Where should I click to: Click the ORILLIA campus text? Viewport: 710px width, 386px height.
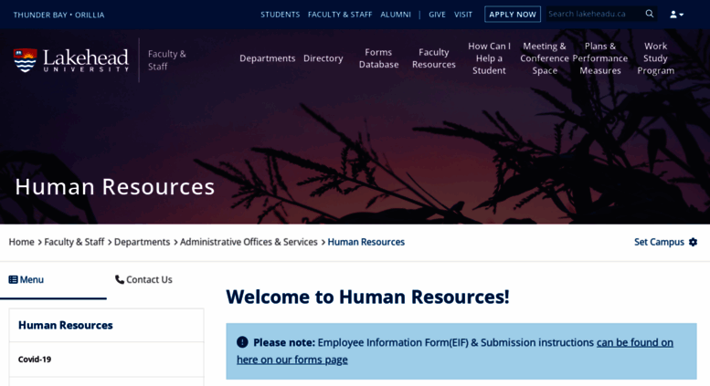[90, 15]
